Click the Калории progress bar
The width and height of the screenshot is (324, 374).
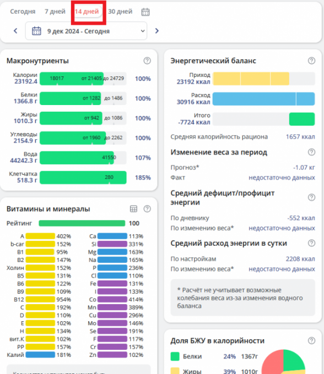coord(83,79)
